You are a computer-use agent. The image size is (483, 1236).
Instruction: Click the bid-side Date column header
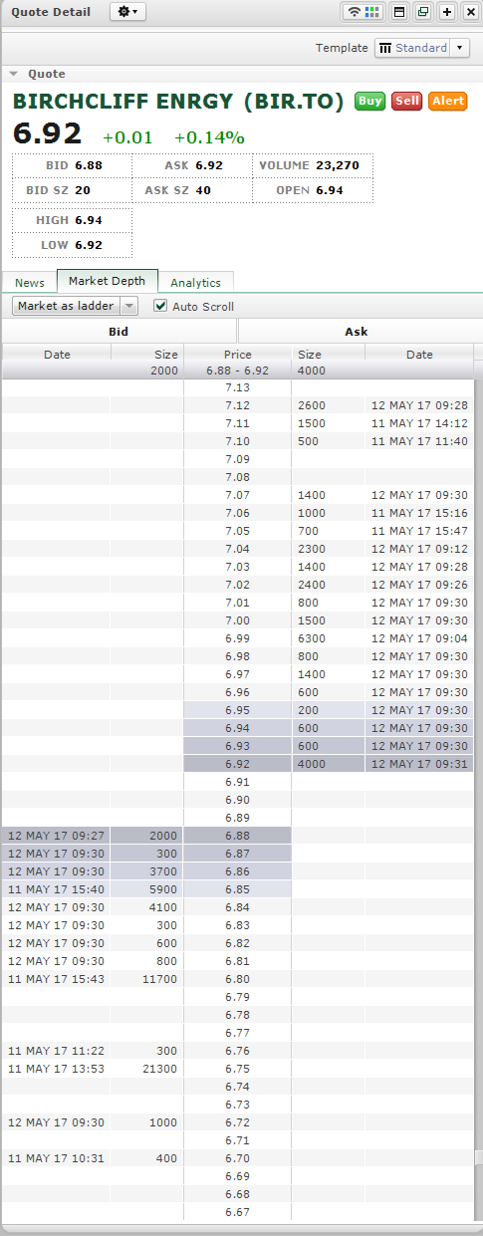(x=57, y=354)
